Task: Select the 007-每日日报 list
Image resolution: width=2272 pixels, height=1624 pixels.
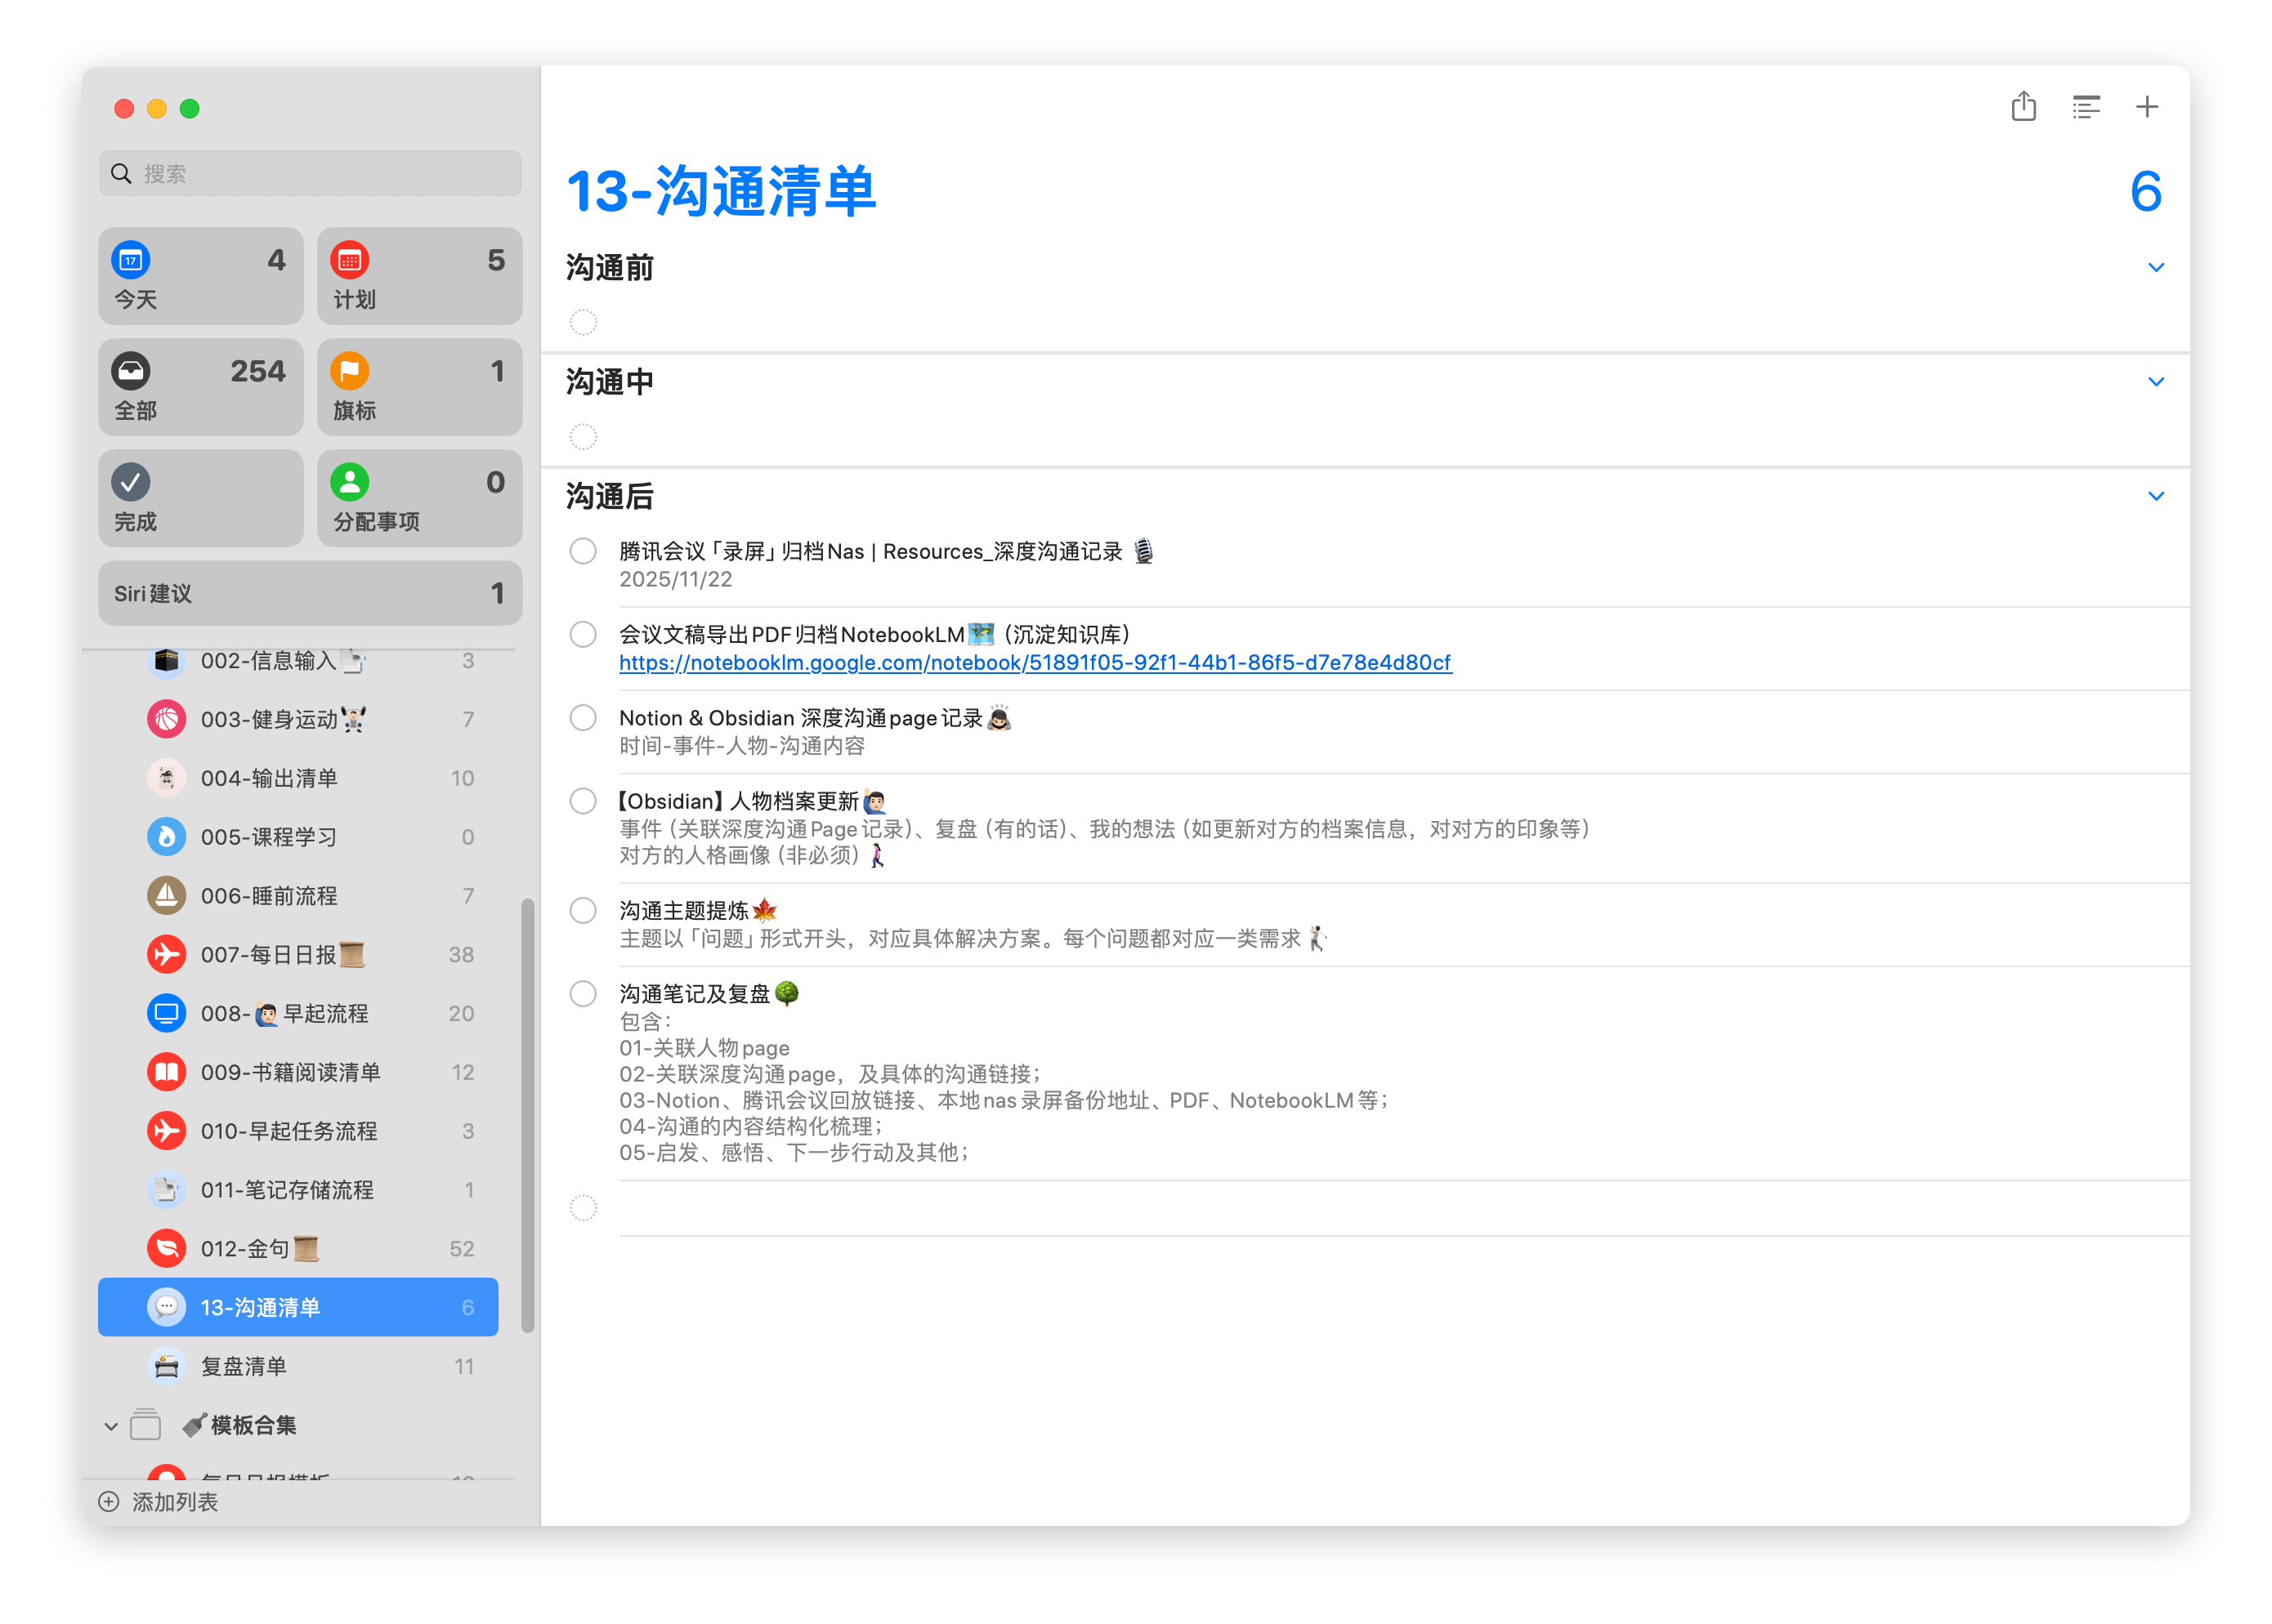Action: point(268,955)
